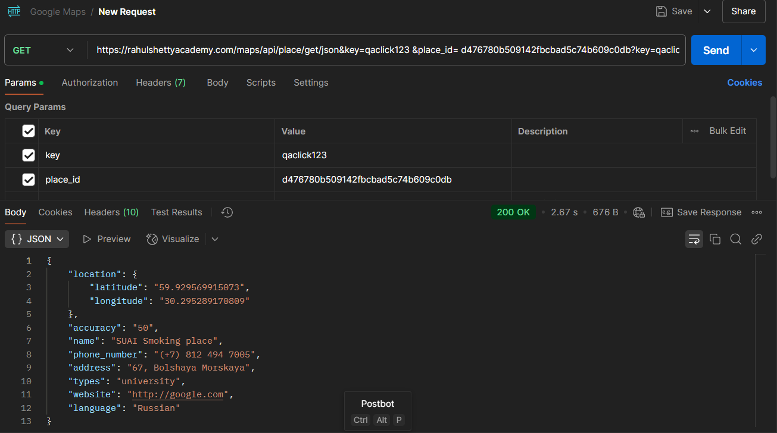The image size is (777, 433).
Task: Click the Postbot tooltip label
Action: pyautogui.click(x=377, y=404)
